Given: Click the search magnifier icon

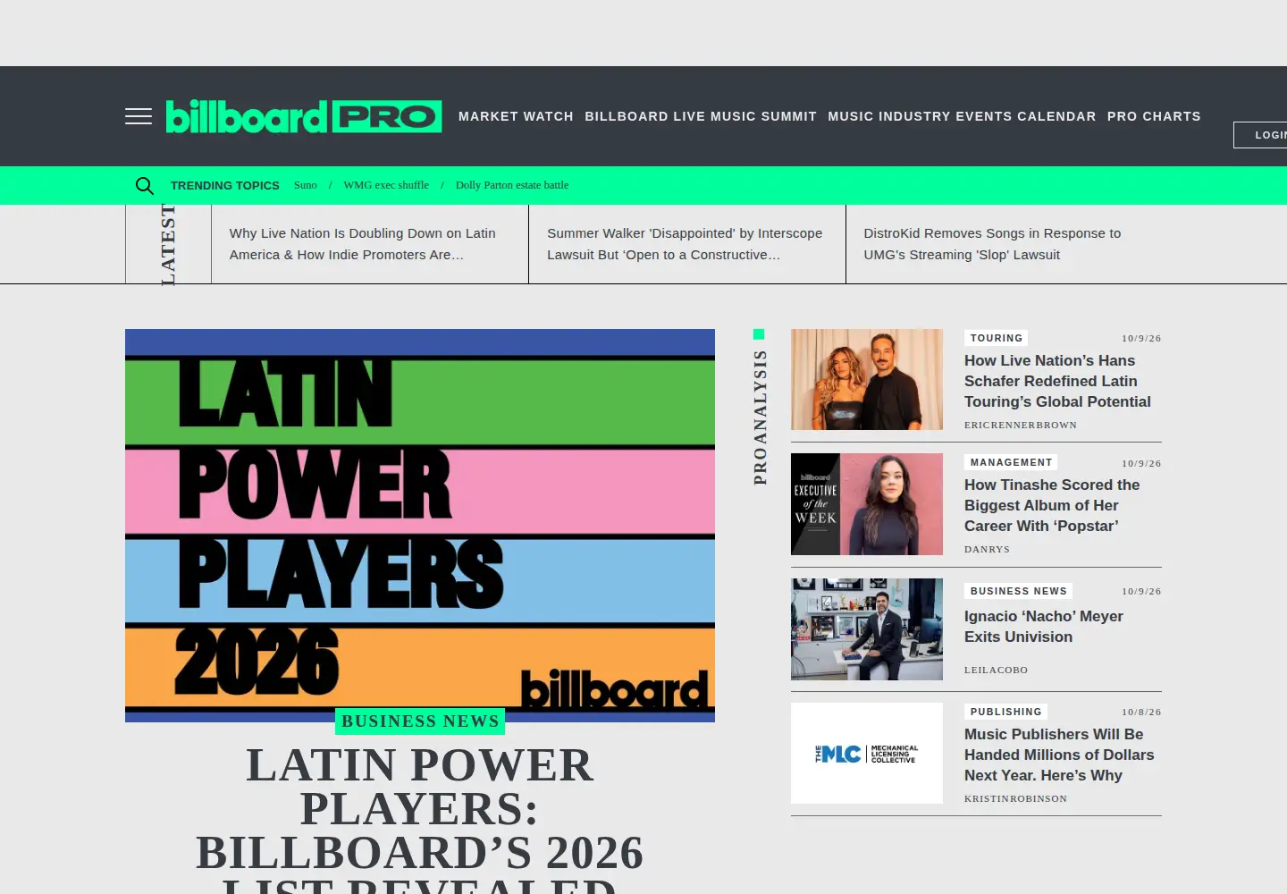Looking at the screenshot, I should pos(144,185).
